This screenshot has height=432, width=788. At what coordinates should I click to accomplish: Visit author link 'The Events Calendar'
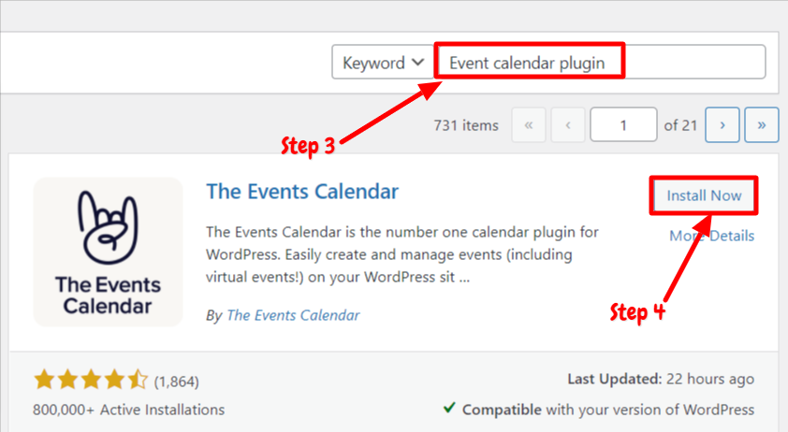tap(293, 315)
